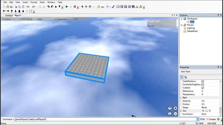This screenshot has width=223, height=125.
Task: Click the Command input field
Action: coord(105,119)
